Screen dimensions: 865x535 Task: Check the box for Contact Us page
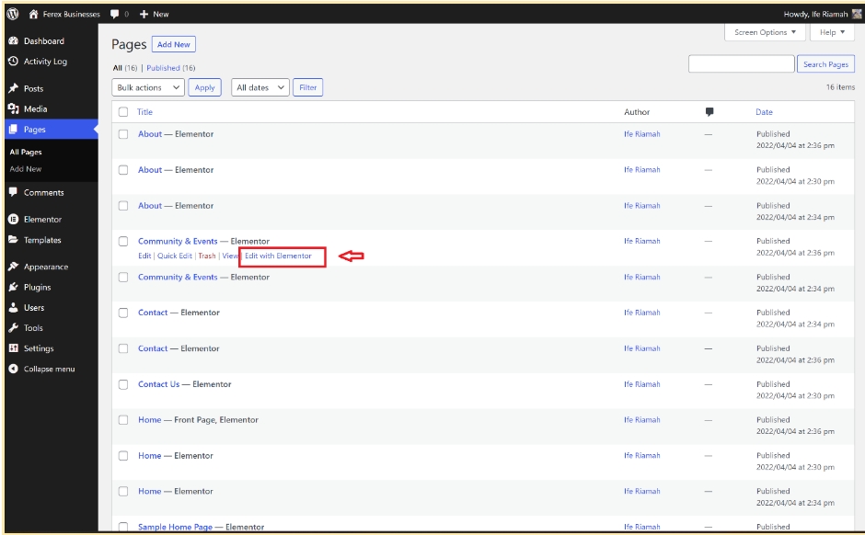point(123,384)
